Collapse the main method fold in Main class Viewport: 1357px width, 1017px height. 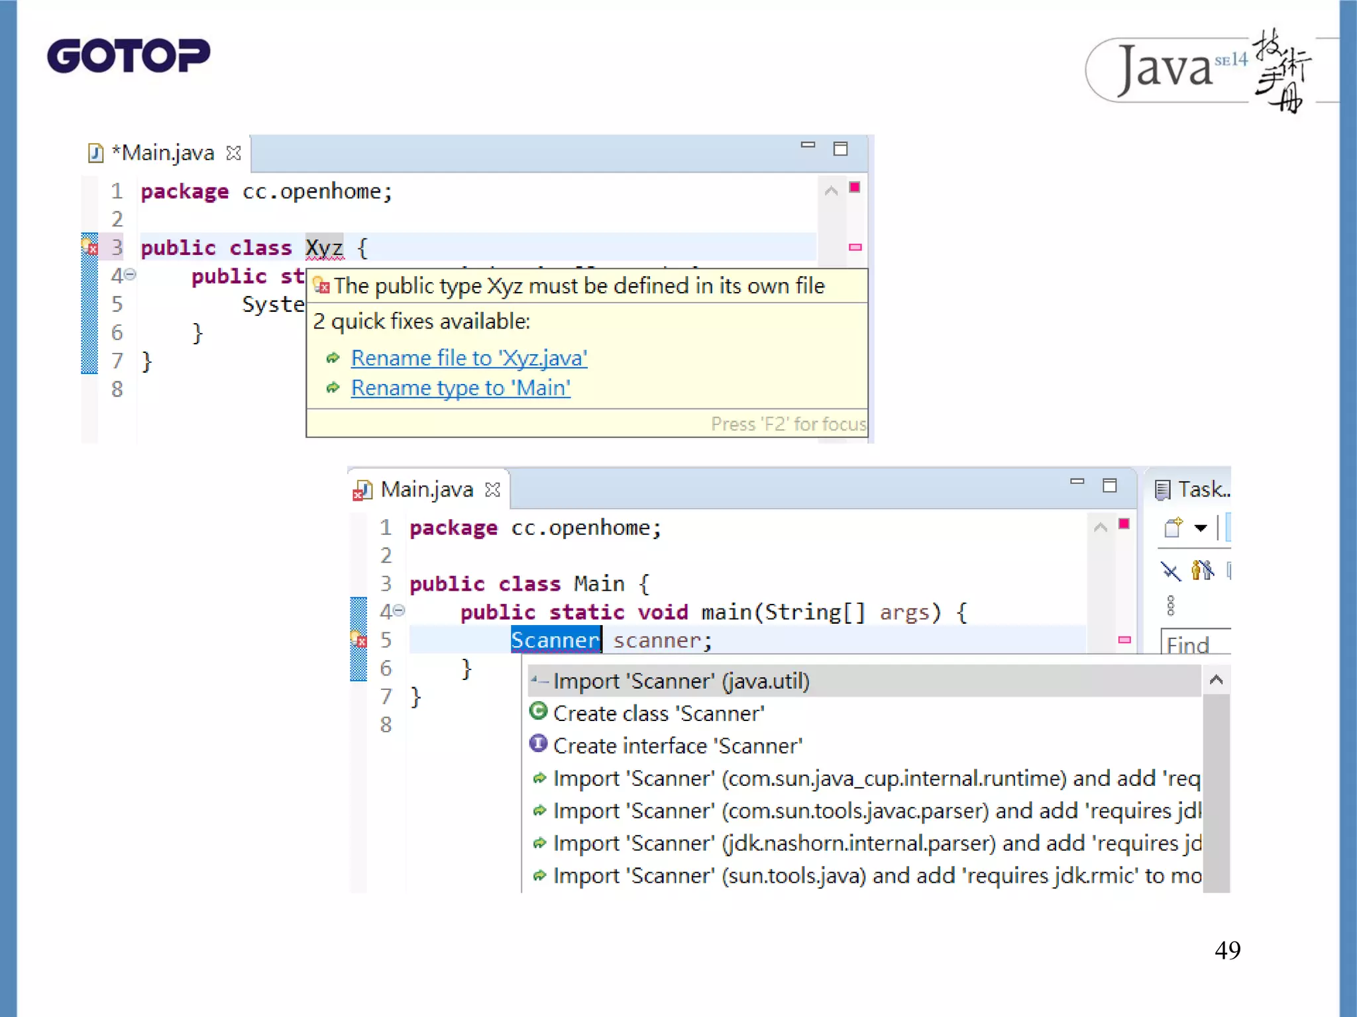point(400,610)
